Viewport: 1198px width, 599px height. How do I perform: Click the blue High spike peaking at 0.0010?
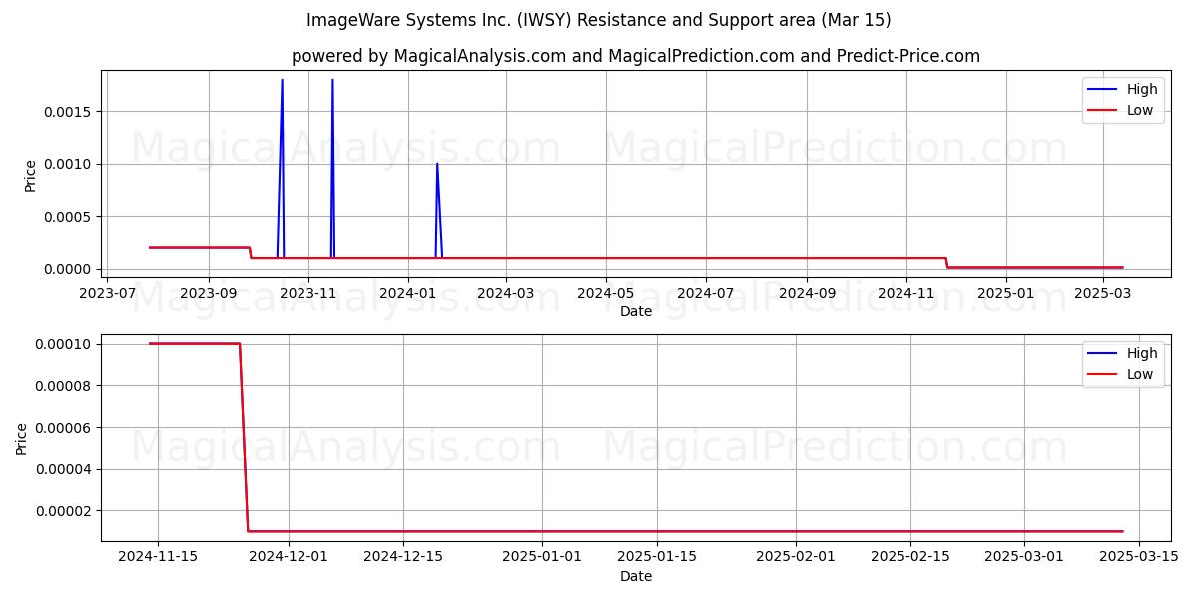(x=438, y=210)
